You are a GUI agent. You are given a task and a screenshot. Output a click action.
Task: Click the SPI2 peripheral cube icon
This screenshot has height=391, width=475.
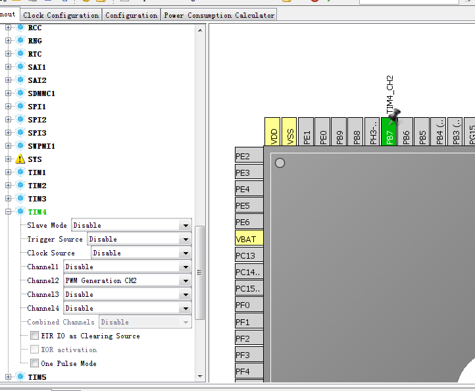tap(20, 119)
